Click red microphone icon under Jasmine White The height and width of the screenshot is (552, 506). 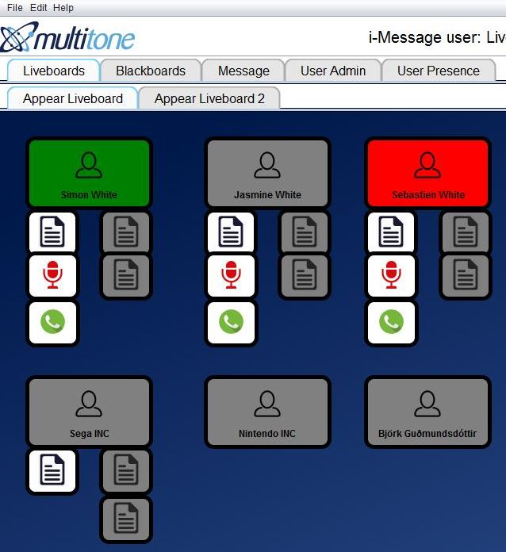pyautogui.click(x=231, y=276)
